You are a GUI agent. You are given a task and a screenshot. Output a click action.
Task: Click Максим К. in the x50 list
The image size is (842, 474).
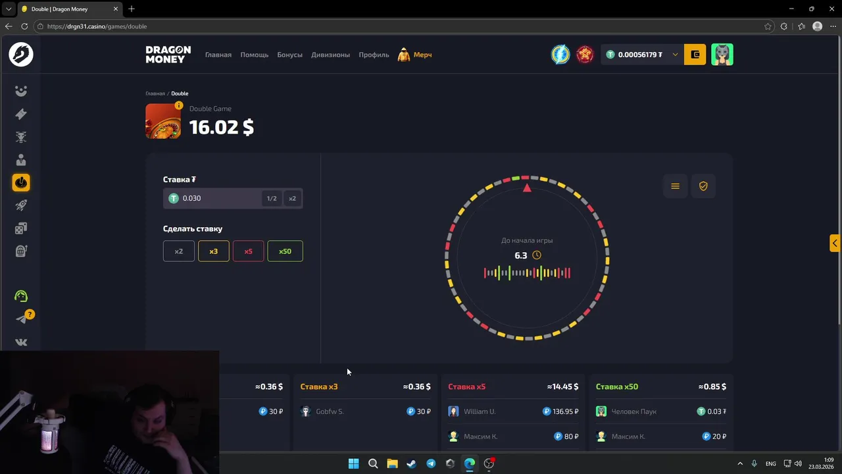pos(628,436)
